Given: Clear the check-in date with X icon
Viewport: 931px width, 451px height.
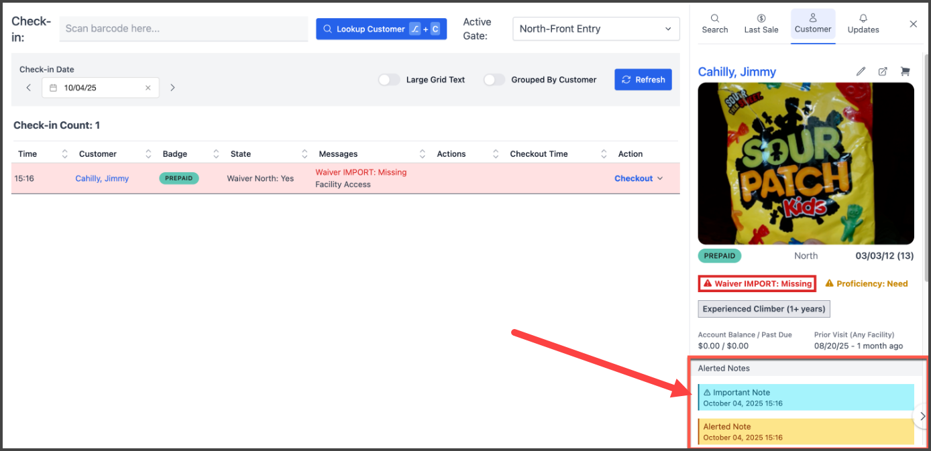Looking at the screenshot, I should pyautogui.click(x=148, y=88).
